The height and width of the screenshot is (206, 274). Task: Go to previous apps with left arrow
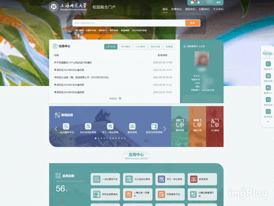tap(56, 129)
